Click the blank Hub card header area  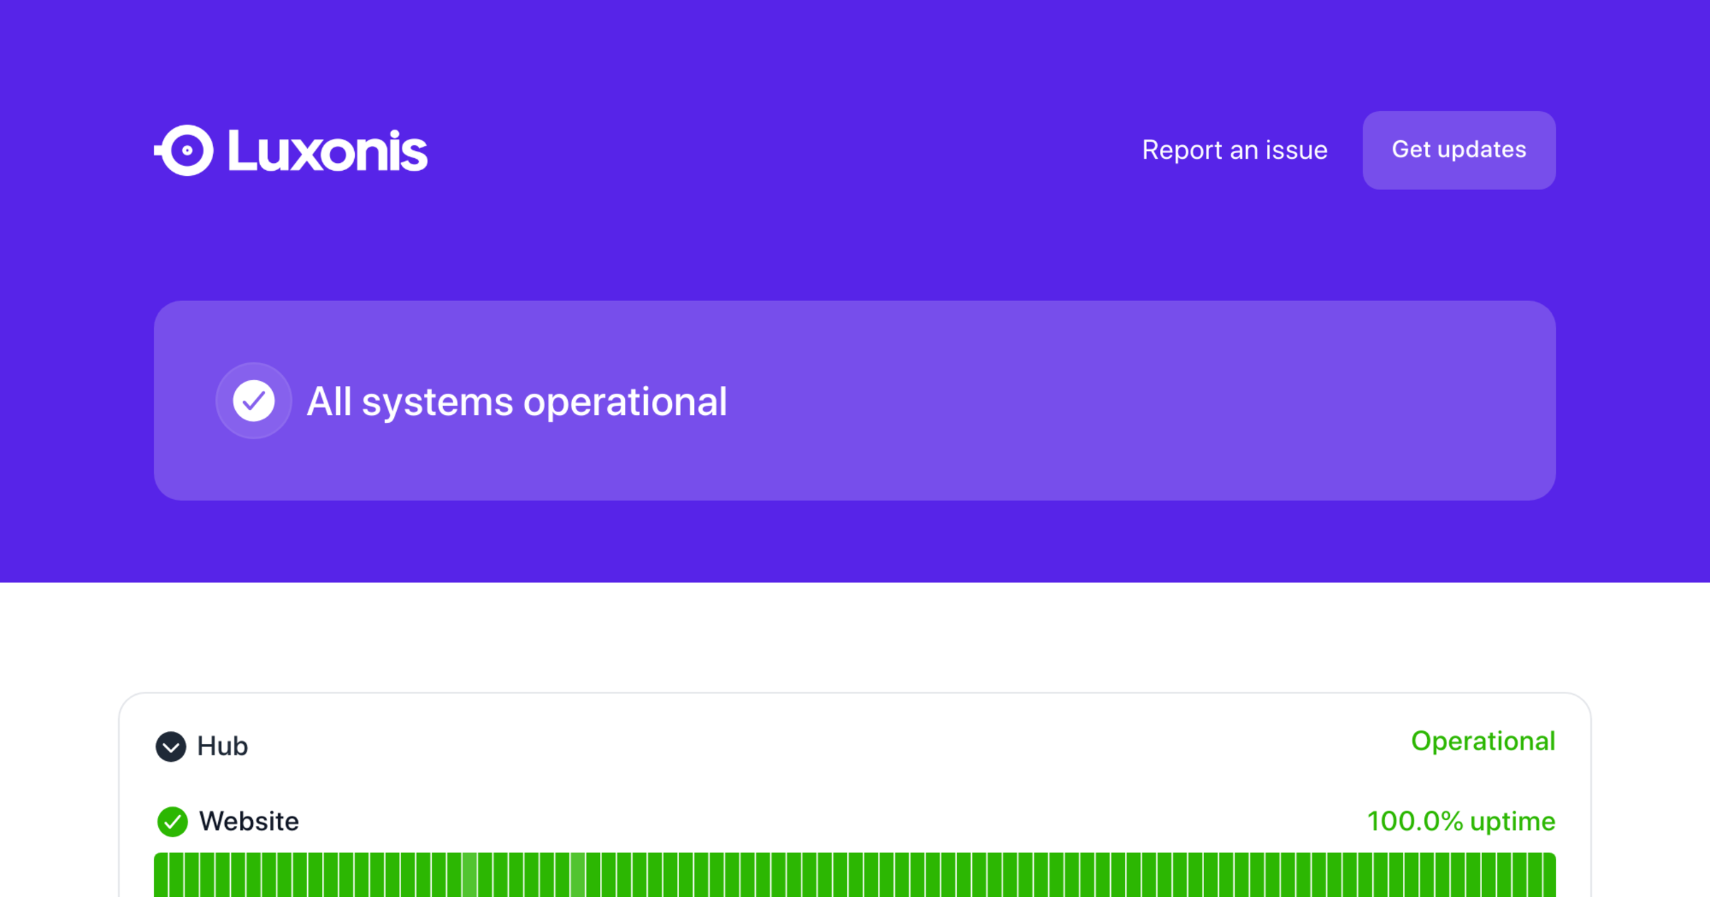click(x=819, y=744)
